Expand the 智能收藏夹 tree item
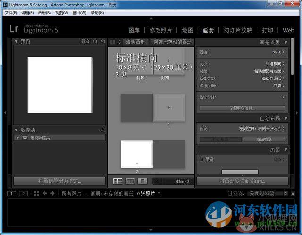This screenshot has height=235, width=302. (x=18, y=138)
